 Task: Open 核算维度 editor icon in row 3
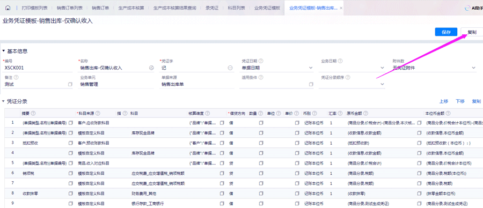click(x=222, y=143)
